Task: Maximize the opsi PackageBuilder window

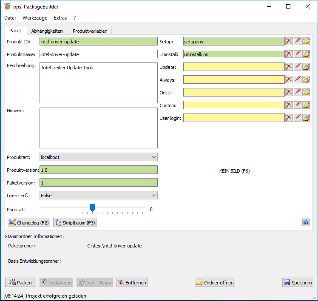Action: (x=288, y=6)
